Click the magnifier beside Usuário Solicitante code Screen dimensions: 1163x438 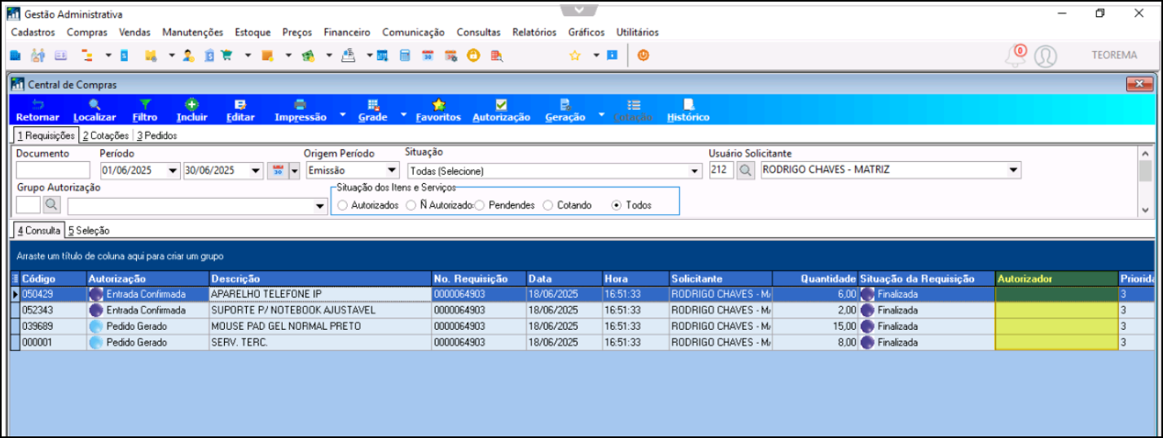pyautogui.click(x=746, y=171)
